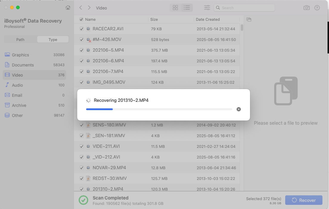Switch to grid view layout
Screen dimensions: 329x209
tap(176, 8)
